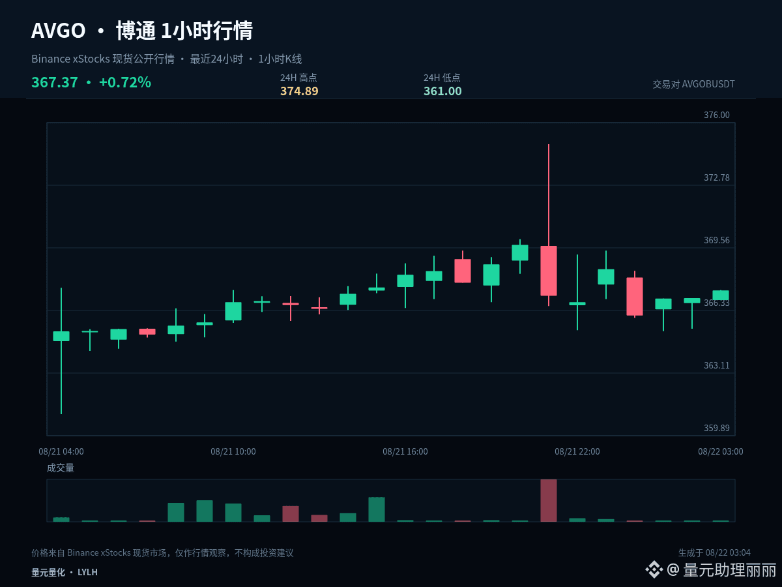Click the 363.11 price axis label

(717, 365)
